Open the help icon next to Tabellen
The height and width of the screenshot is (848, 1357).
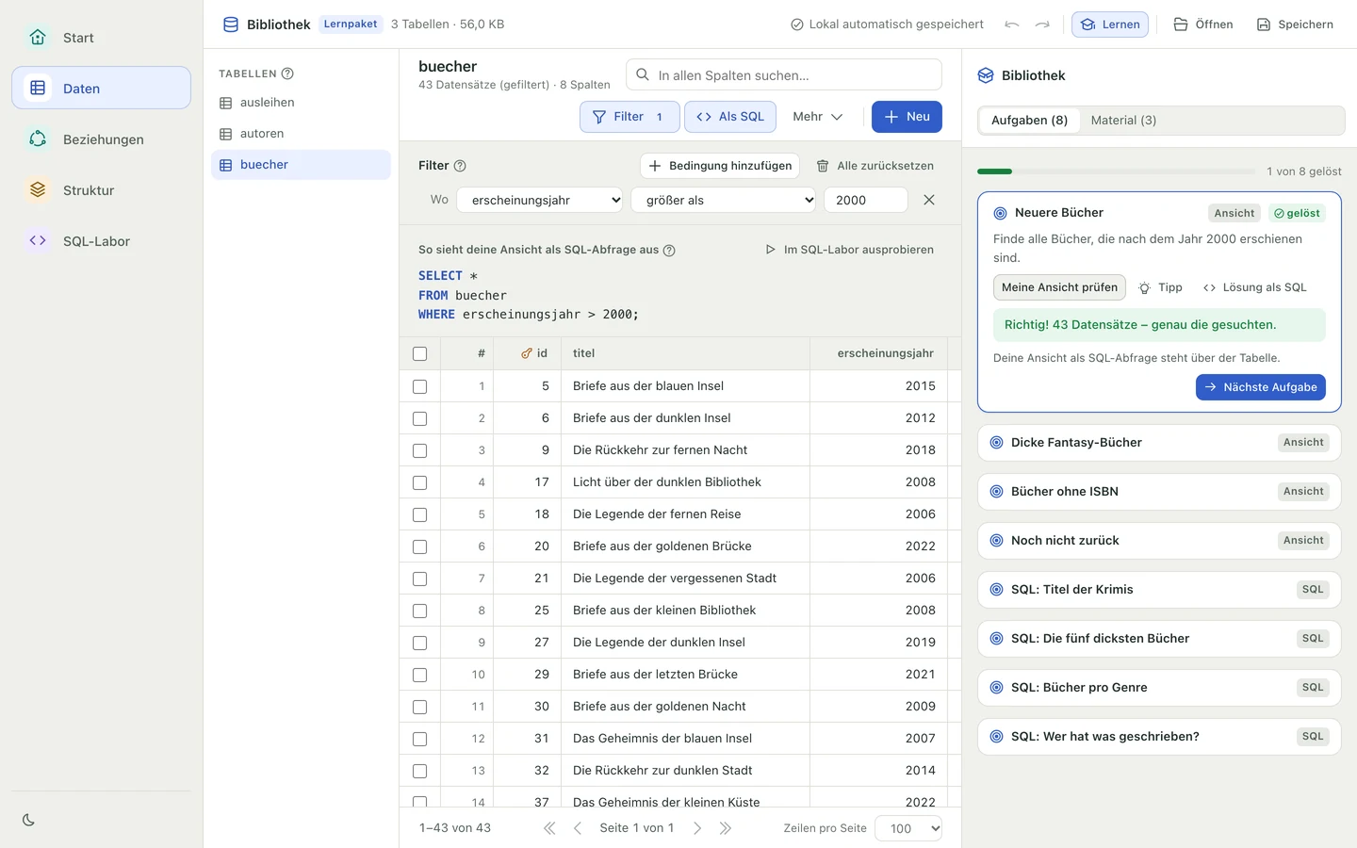(287, 73)
